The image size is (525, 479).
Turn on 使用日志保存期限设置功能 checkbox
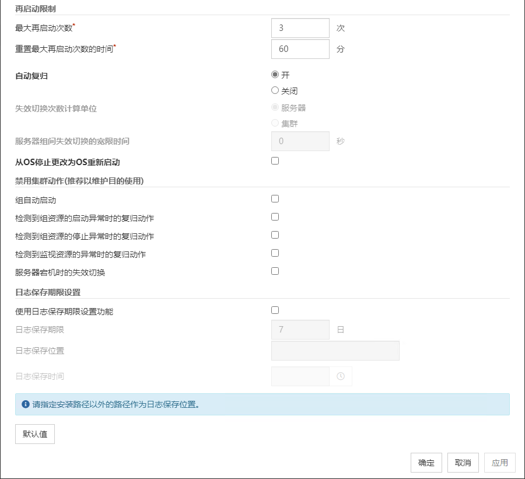tap(275, 310)
